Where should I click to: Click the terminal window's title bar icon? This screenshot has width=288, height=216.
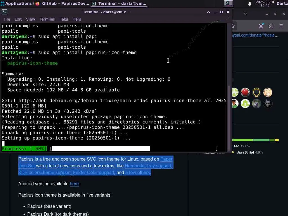4,12
